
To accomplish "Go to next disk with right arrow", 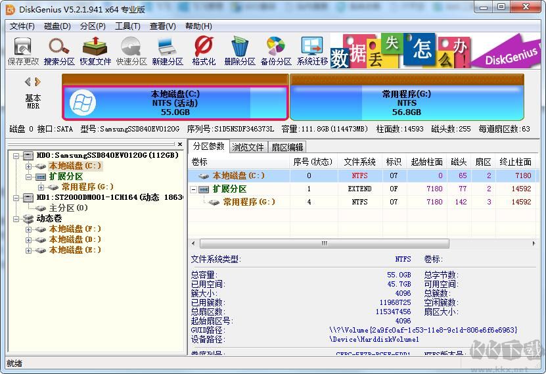I will coord(37,82).
